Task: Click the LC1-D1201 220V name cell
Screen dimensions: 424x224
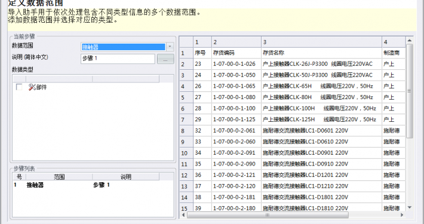Action: pyautogui.click(x=322, y=175)
